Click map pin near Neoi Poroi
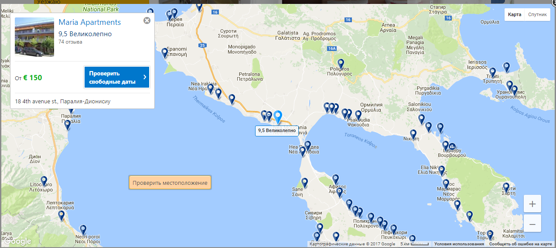556x248 pixels. pos(83,230)
